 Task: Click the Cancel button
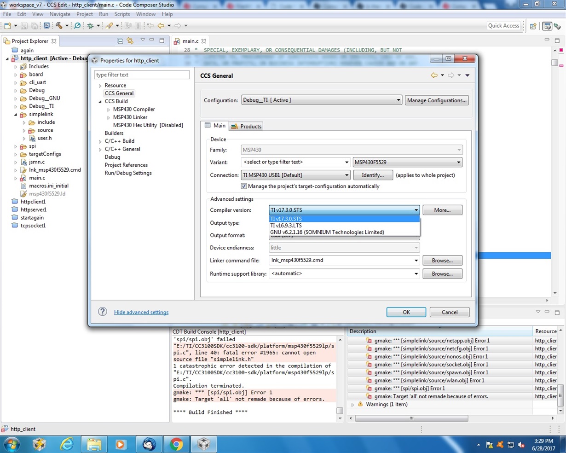pos(450,312)
